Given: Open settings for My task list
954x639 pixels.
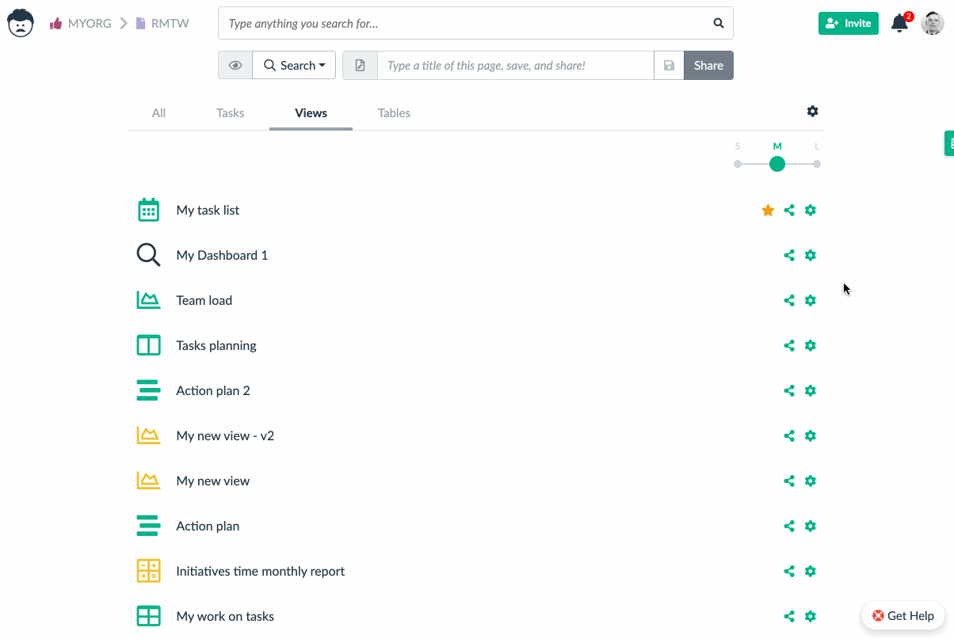Looking at the screenshot, I should pos(810,210).
